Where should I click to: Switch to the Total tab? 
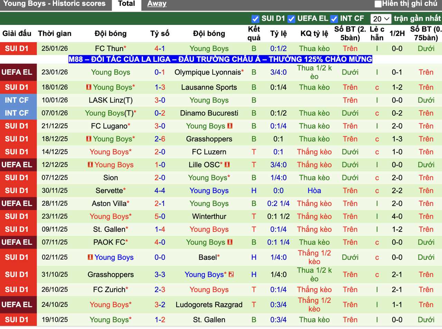pos(126,4)
